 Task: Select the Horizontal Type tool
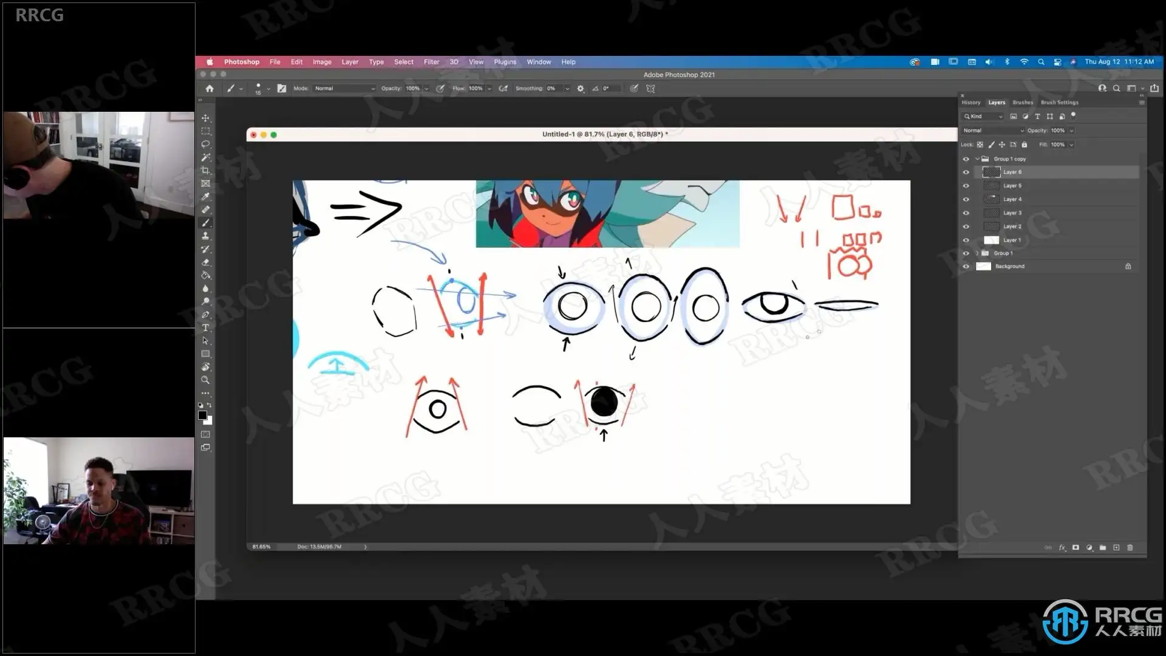(205, 328)
